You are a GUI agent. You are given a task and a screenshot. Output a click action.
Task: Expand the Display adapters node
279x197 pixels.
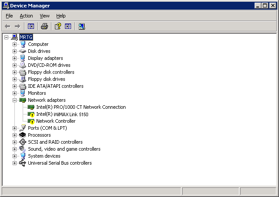point(14,58)
